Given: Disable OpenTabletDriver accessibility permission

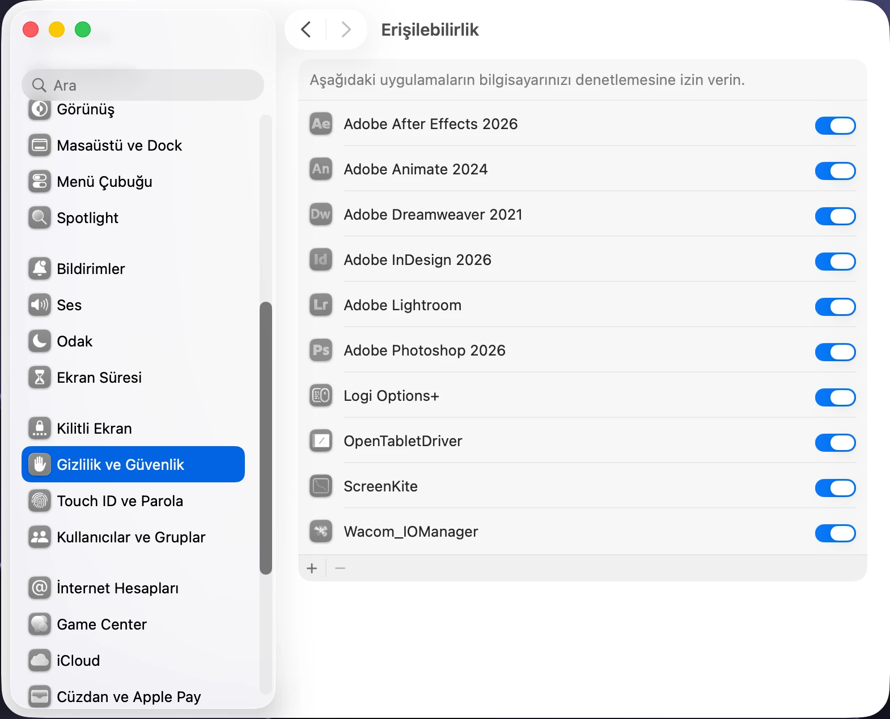Looking at the screenshot, I should point(835,443).
